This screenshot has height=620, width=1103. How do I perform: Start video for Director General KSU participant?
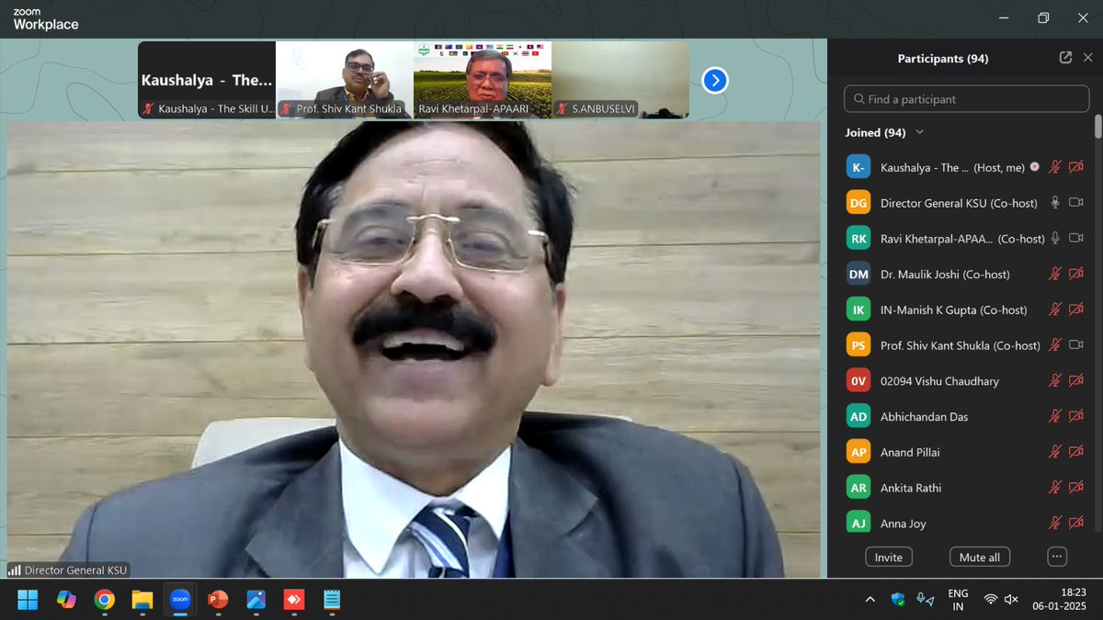pos(1076,202)
